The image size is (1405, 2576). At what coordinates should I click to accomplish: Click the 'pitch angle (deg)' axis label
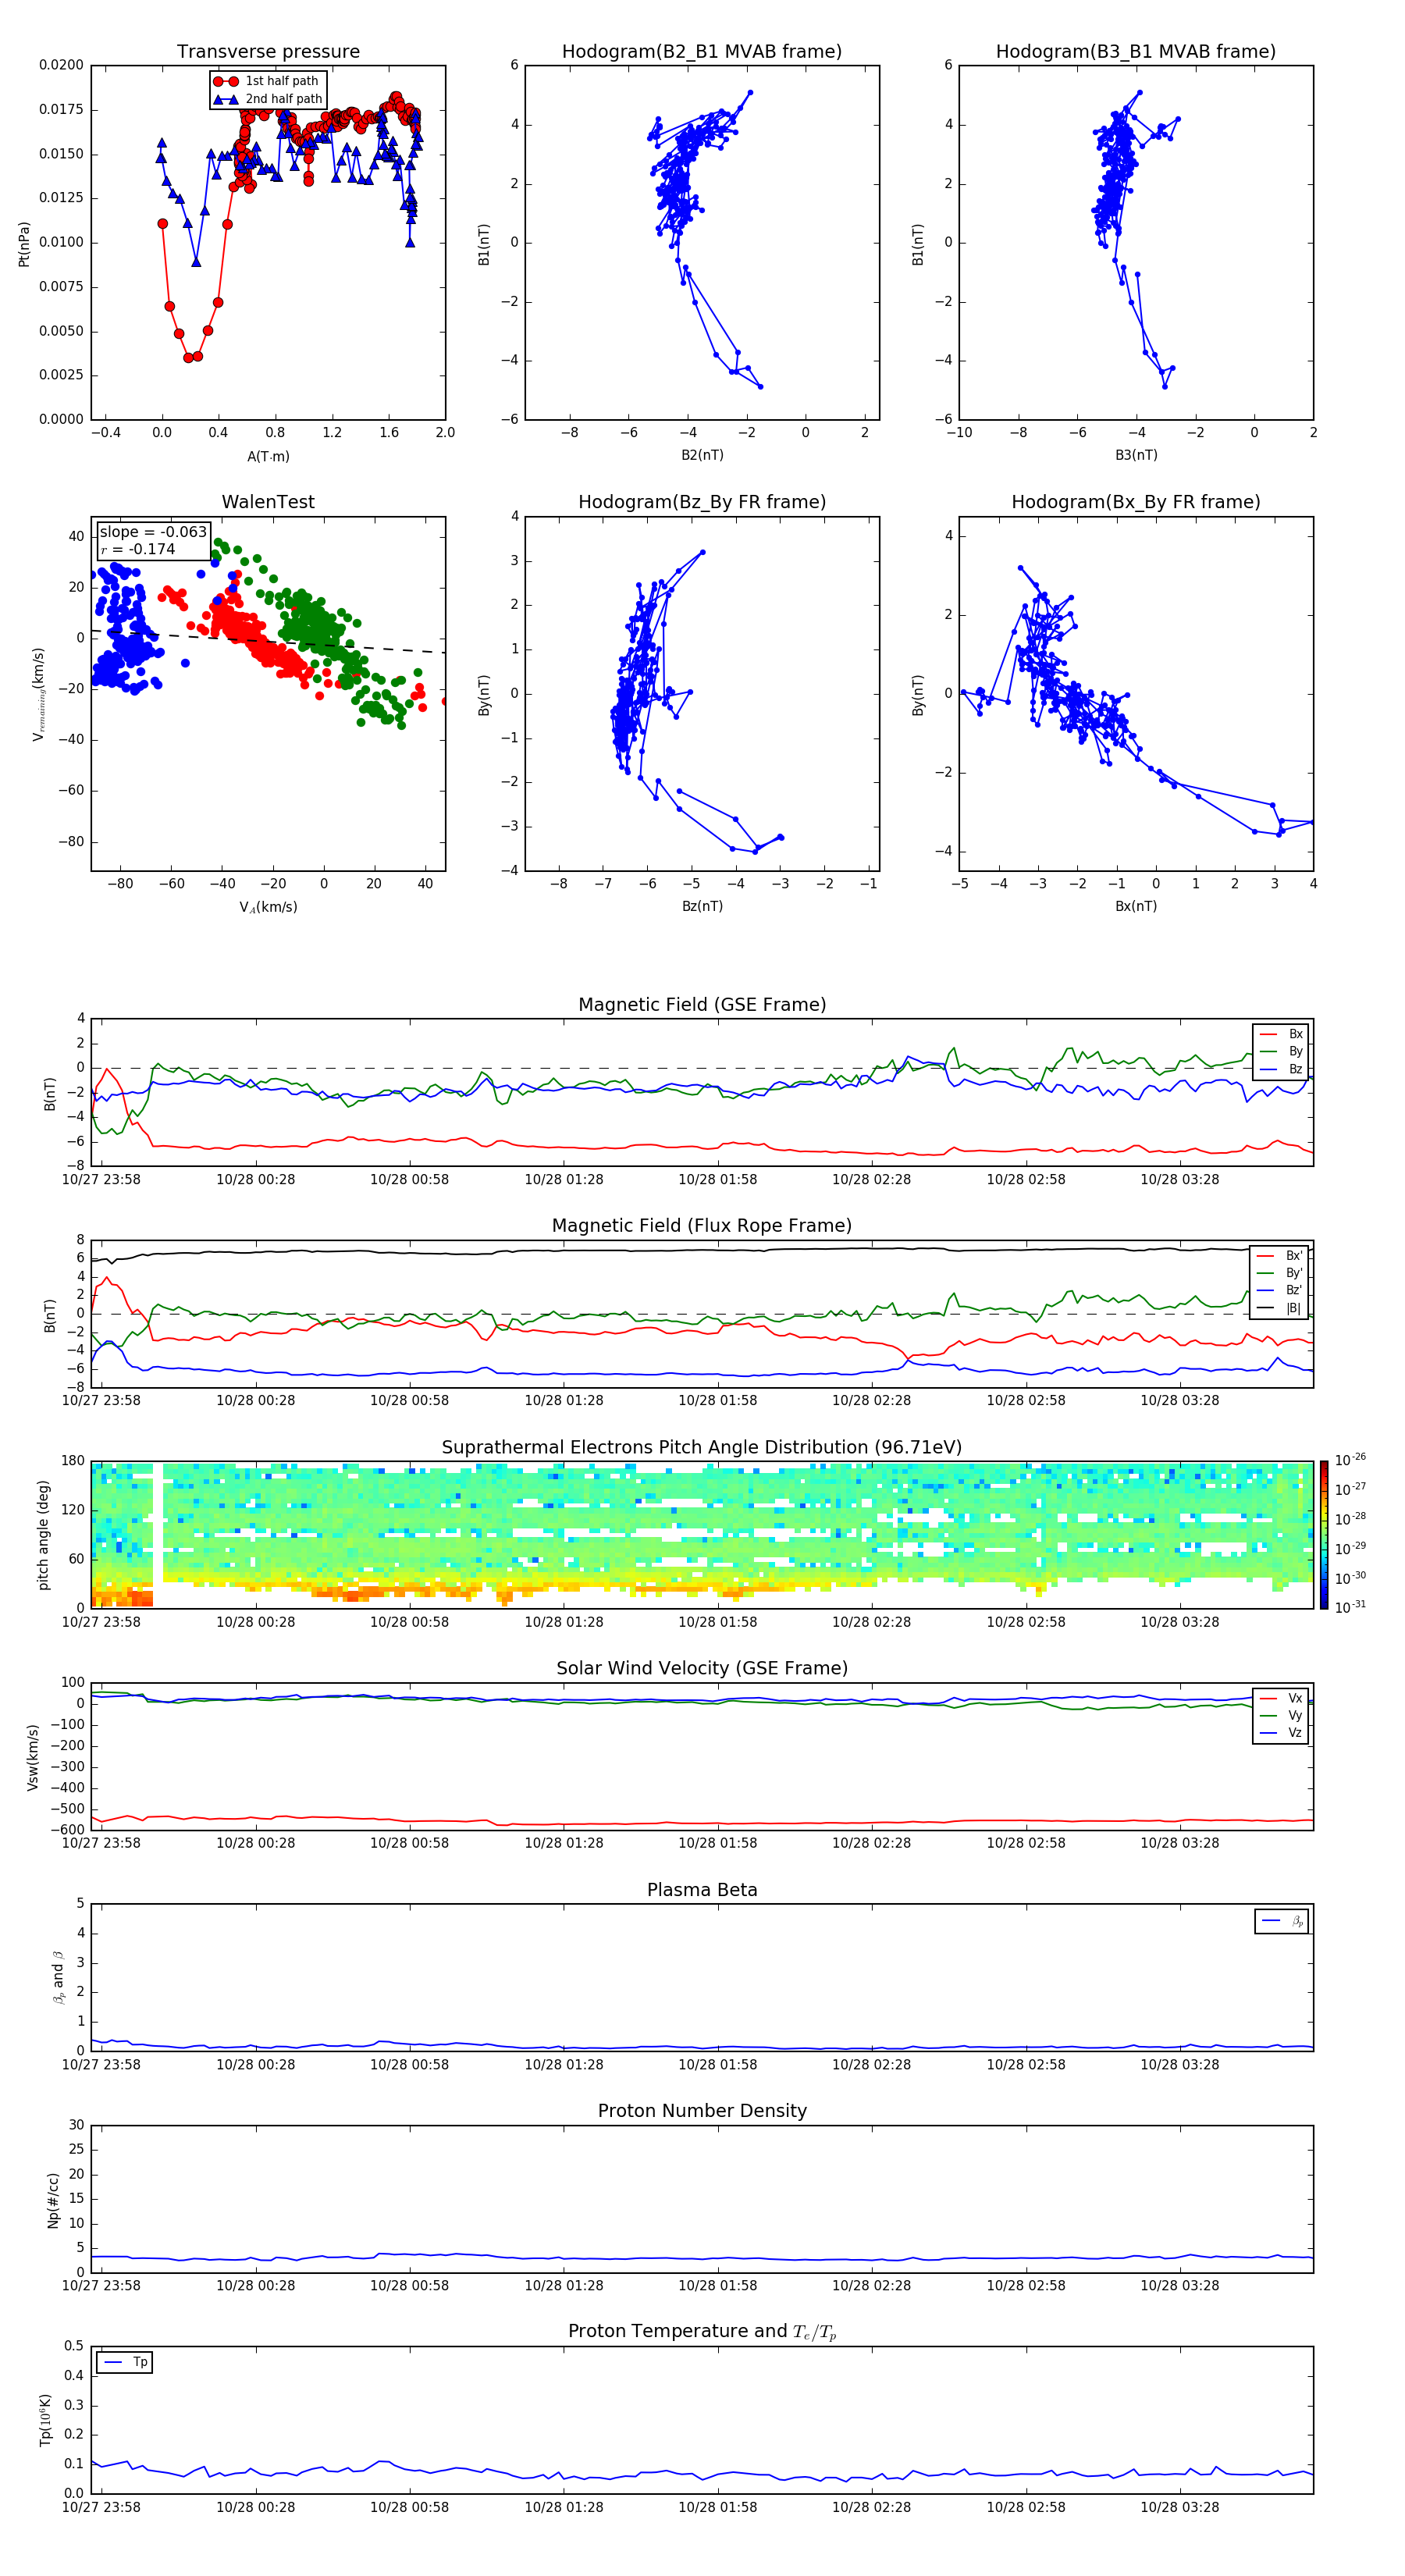pos(43,1535)
